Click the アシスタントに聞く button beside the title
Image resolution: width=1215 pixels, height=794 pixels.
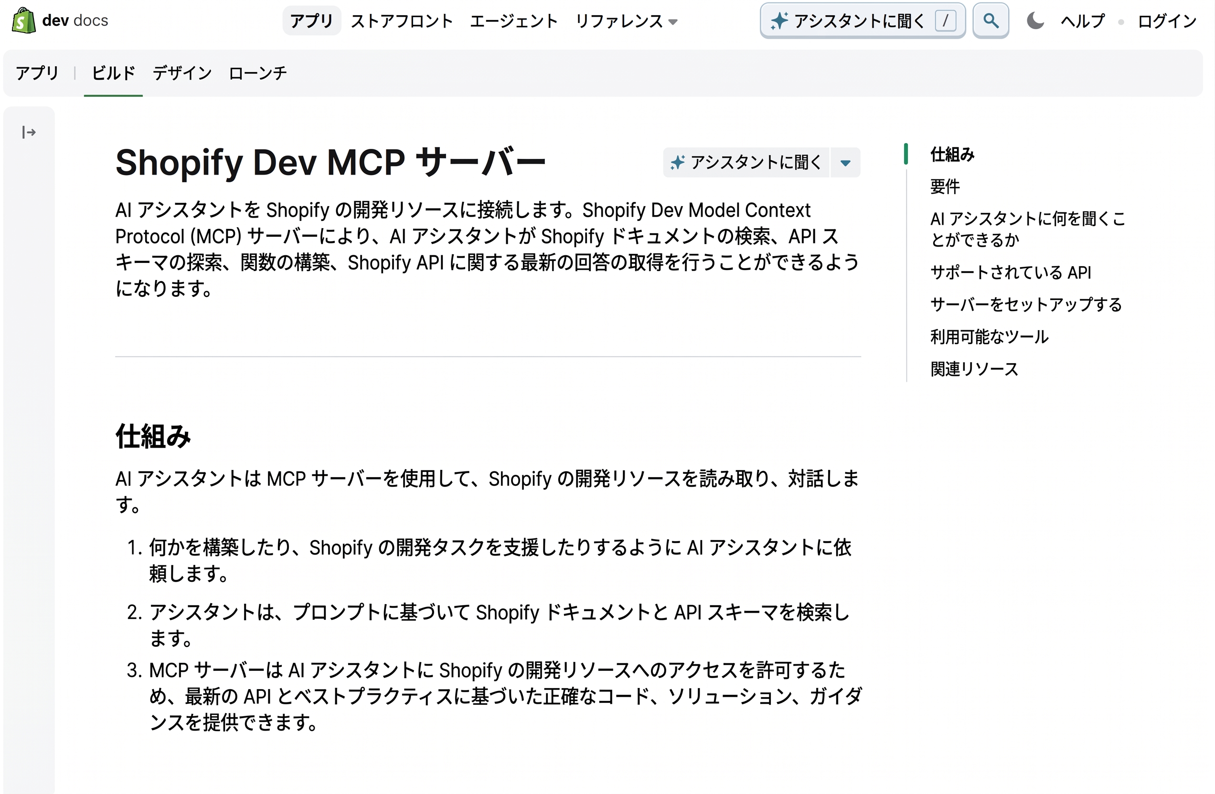point(746,163)
